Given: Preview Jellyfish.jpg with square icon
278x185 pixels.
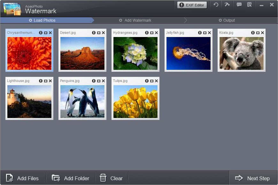Looking at the screenshot, I should pos(205,33).
